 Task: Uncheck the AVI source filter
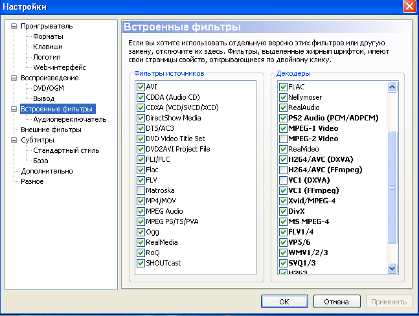[x=141, y=87]
